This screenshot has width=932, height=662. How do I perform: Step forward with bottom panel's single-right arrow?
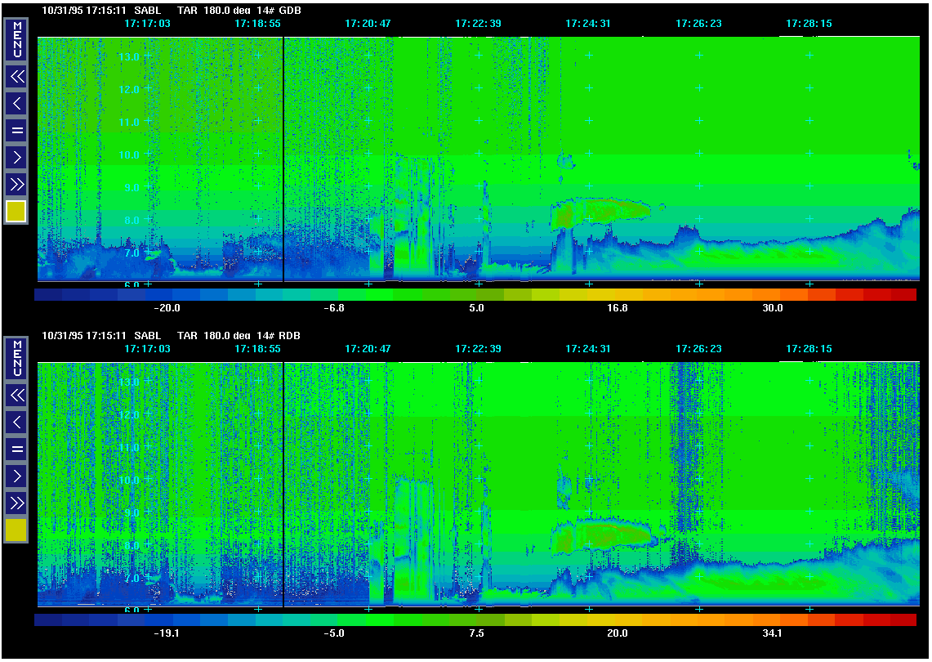pyautogui.click(x=16, y=475)
